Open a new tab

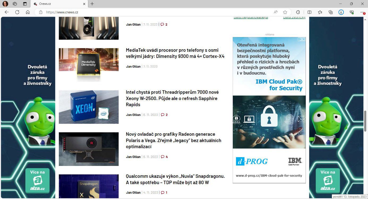point(92,4)
